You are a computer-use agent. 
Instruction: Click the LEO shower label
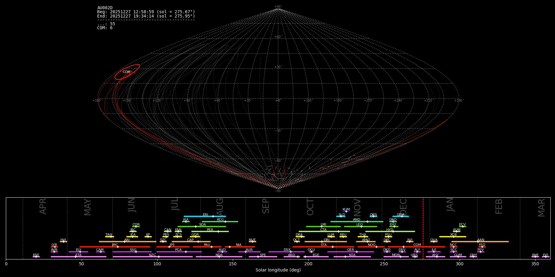click(x=360, y=225)
